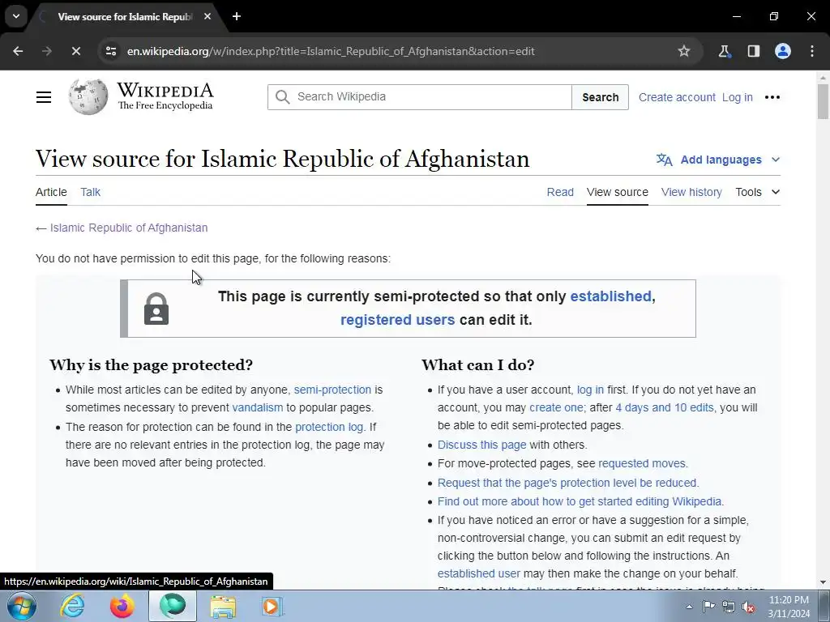The height and width of the screenshot is (622, 830).
Task: Open the protection log link
Action: 329,427
